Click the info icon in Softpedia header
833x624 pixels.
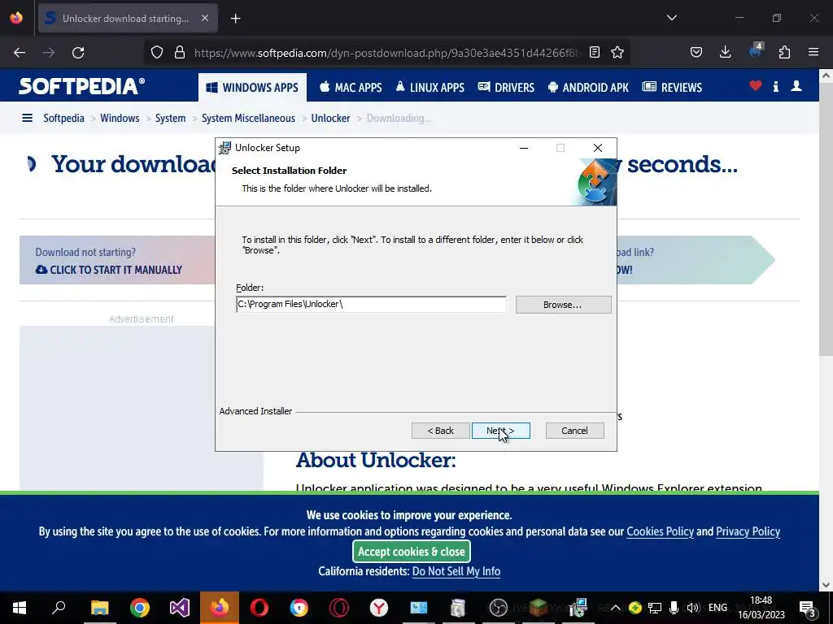(x=775, y=86)
